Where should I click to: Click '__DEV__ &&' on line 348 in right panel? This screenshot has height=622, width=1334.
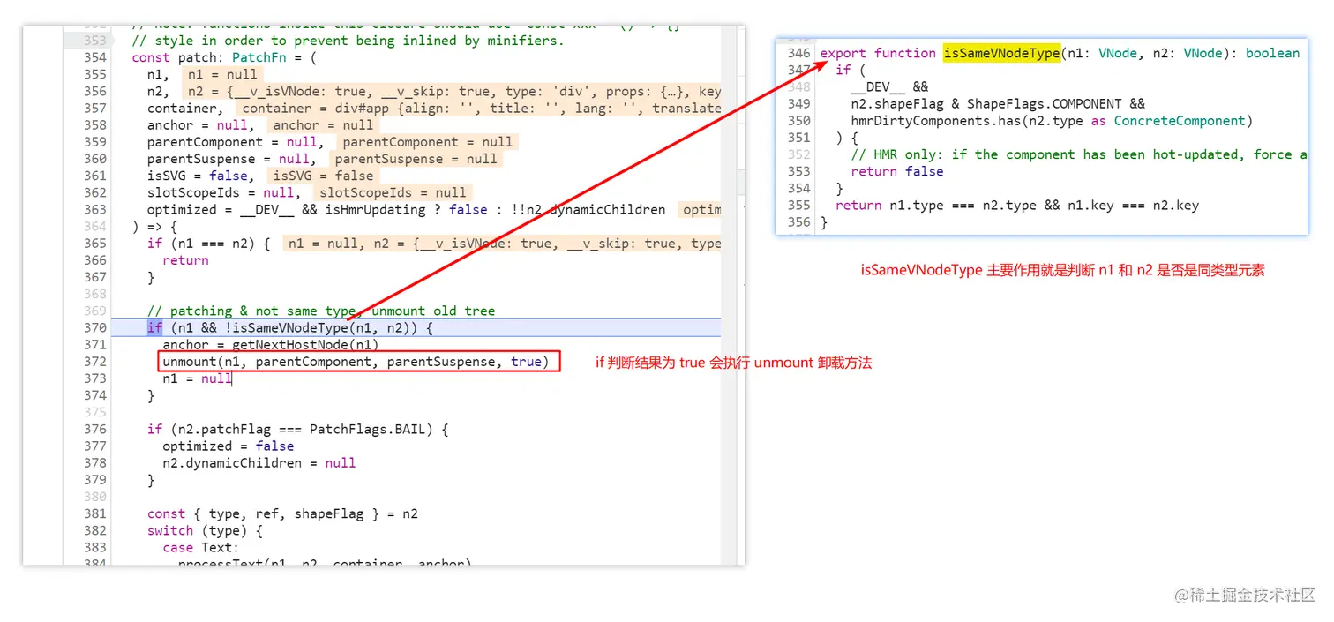[890, 86]
